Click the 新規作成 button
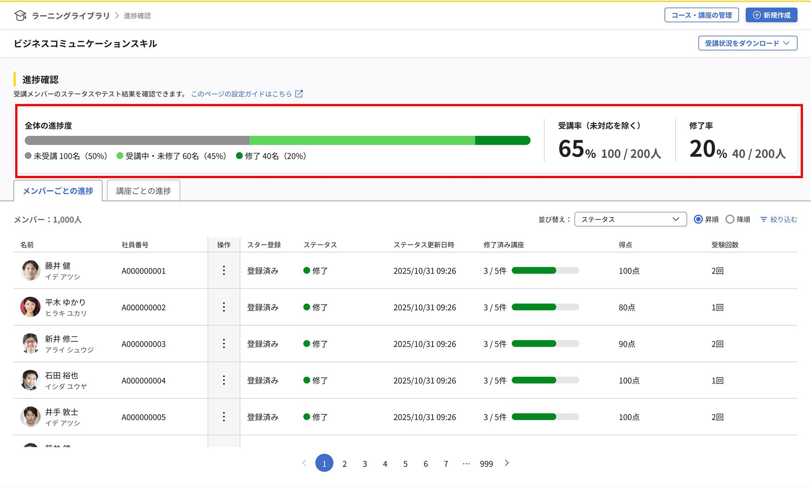The image size is (811, 487). [x=771, y=15]
